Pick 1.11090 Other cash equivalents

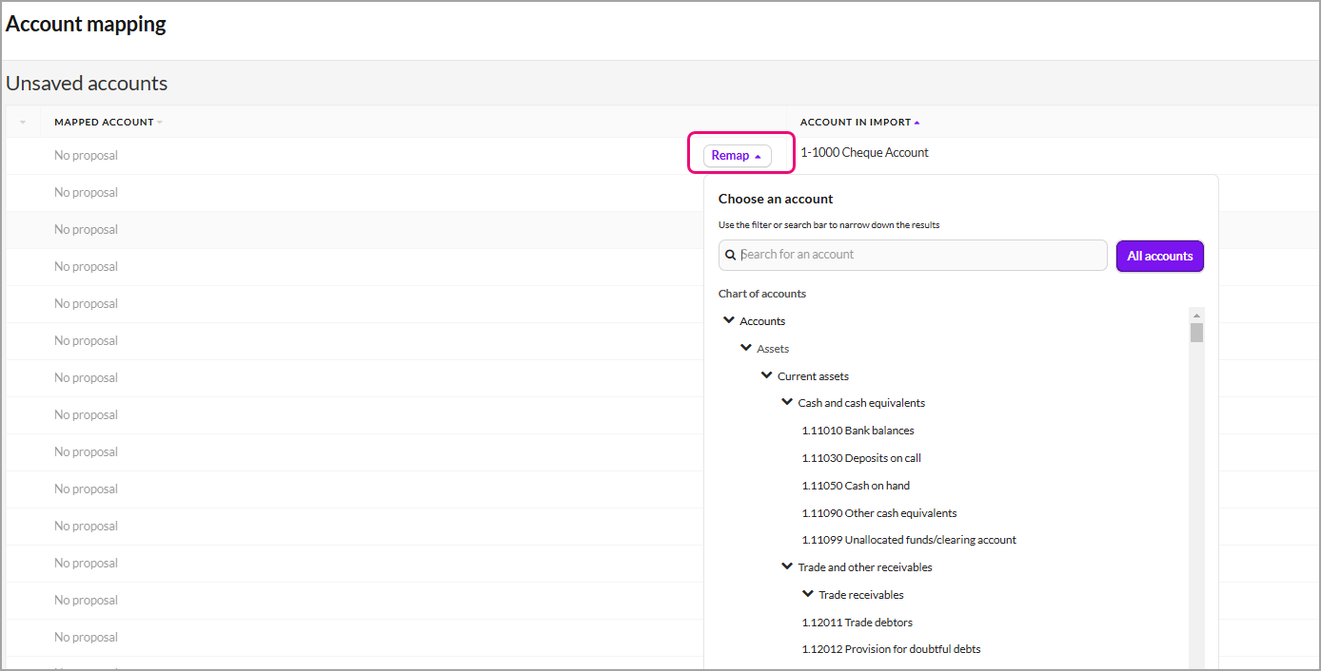pyautogui.click(x=879, y=513)
